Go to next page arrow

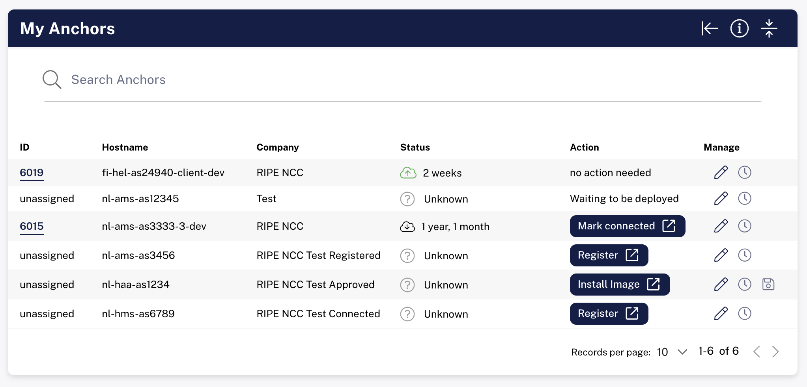click(x=775, y=352)
